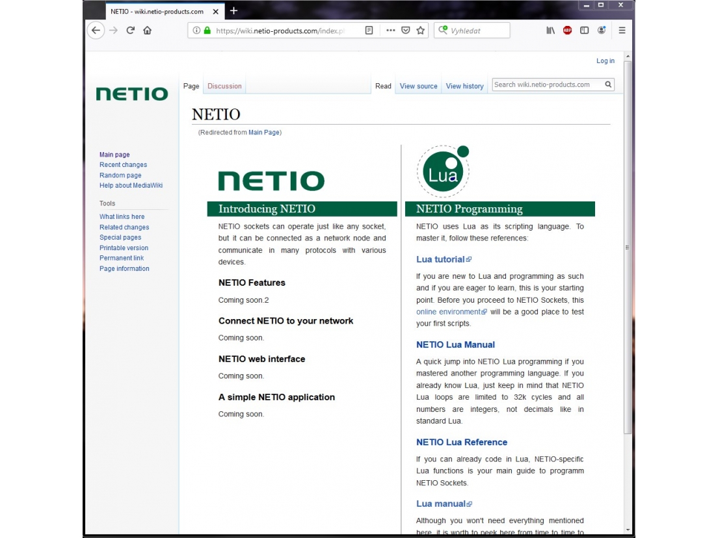
Task: Click the browser forward arrow
Action: click(114, 31)
